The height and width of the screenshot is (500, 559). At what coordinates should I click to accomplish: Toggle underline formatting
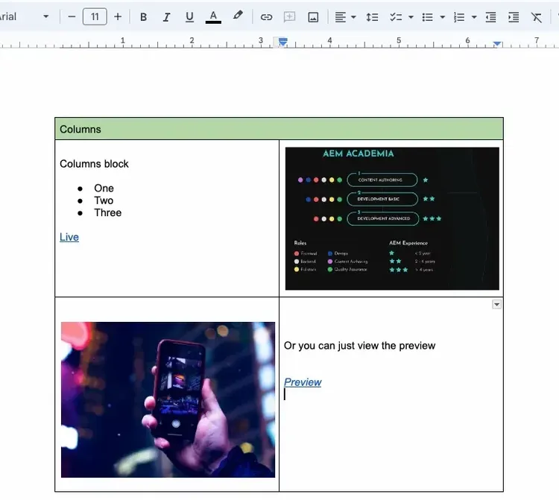[x=189, y=16]
